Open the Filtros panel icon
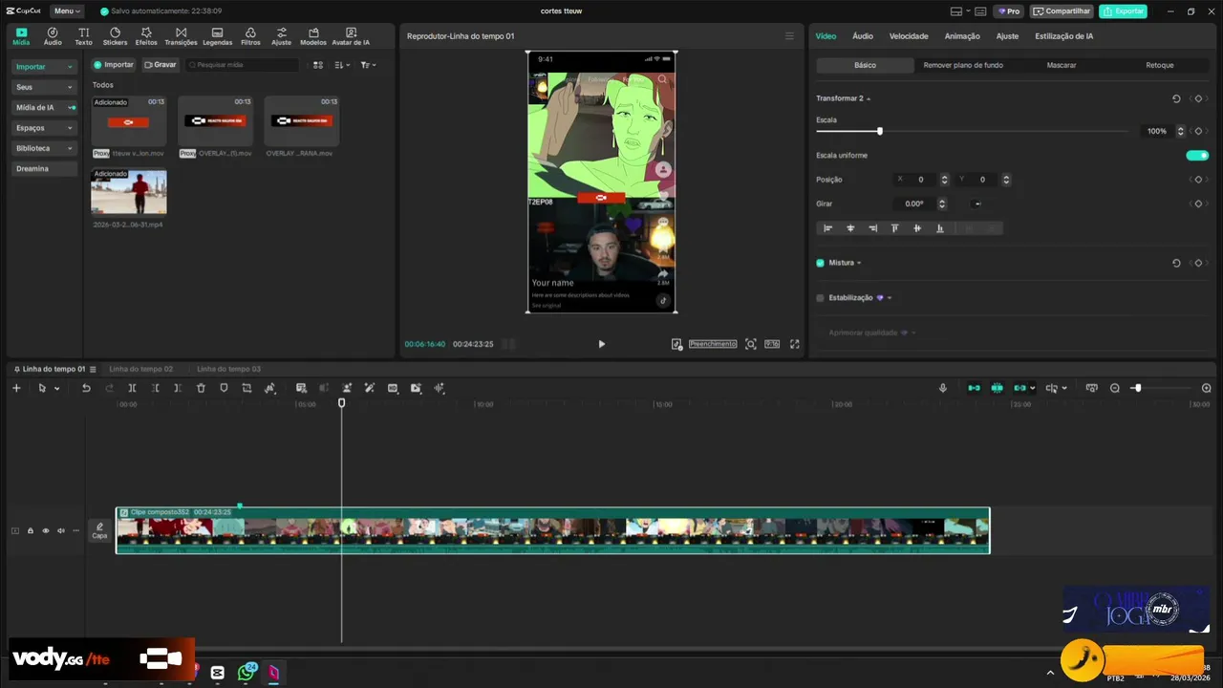Viewport: 1223px width, 688px height. tap(250, 36)
